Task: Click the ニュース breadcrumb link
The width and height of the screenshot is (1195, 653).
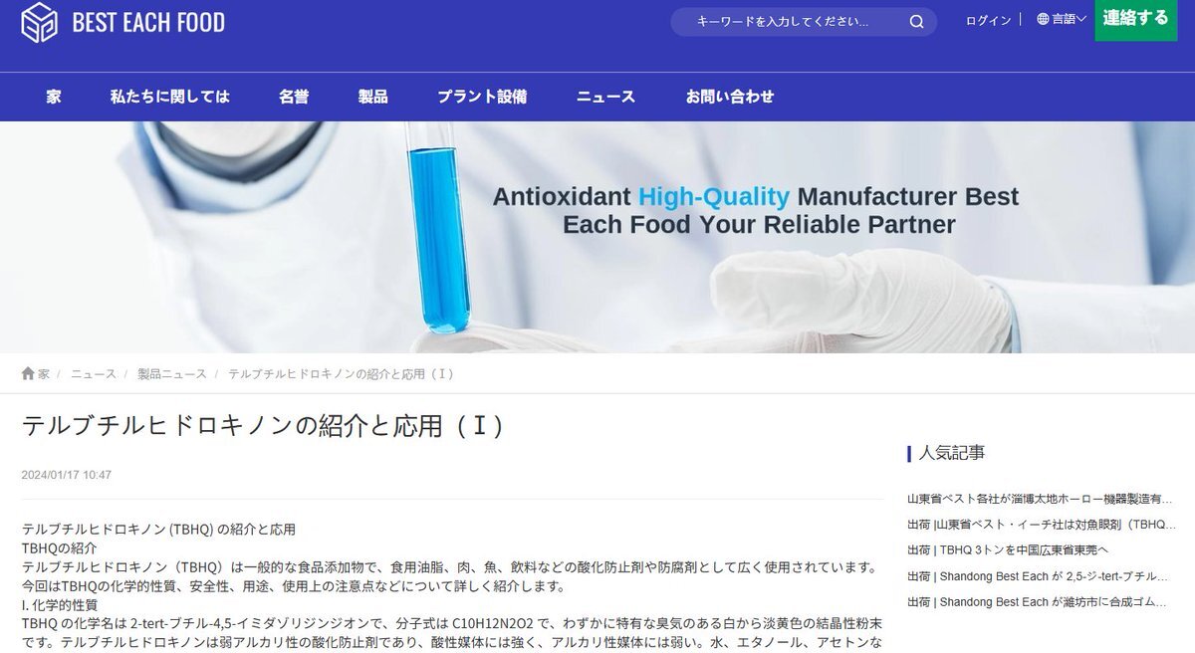Action: coord(93,373)
